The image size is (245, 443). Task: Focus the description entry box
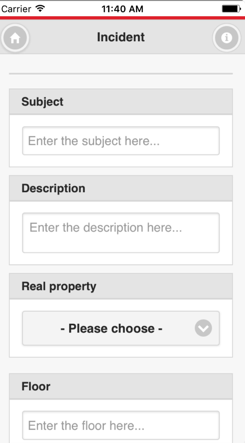tap(121, 232)
